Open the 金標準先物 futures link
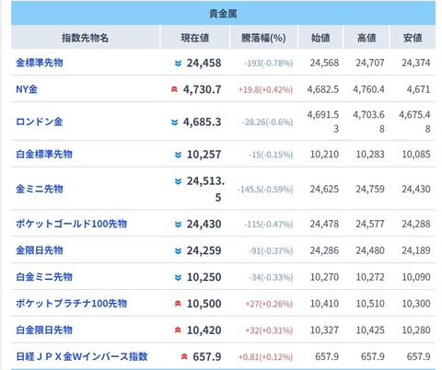The width and height of the screenshot is (442, 370). point(40,63)
